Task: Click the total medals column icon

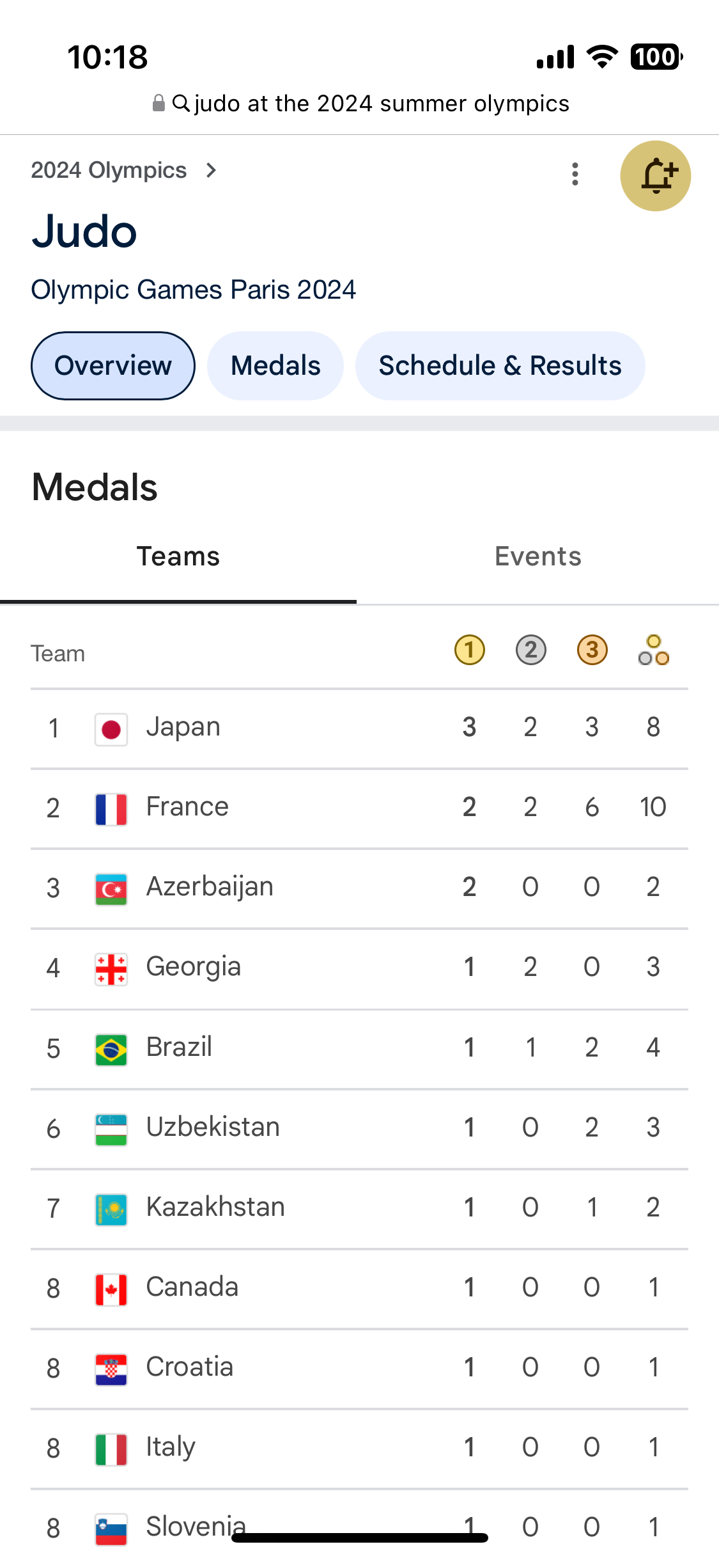Action: [x=653, y=650]
